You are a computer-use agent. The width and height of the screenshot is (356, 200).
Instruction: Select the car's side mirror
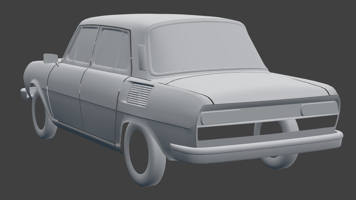click(50, 58)
